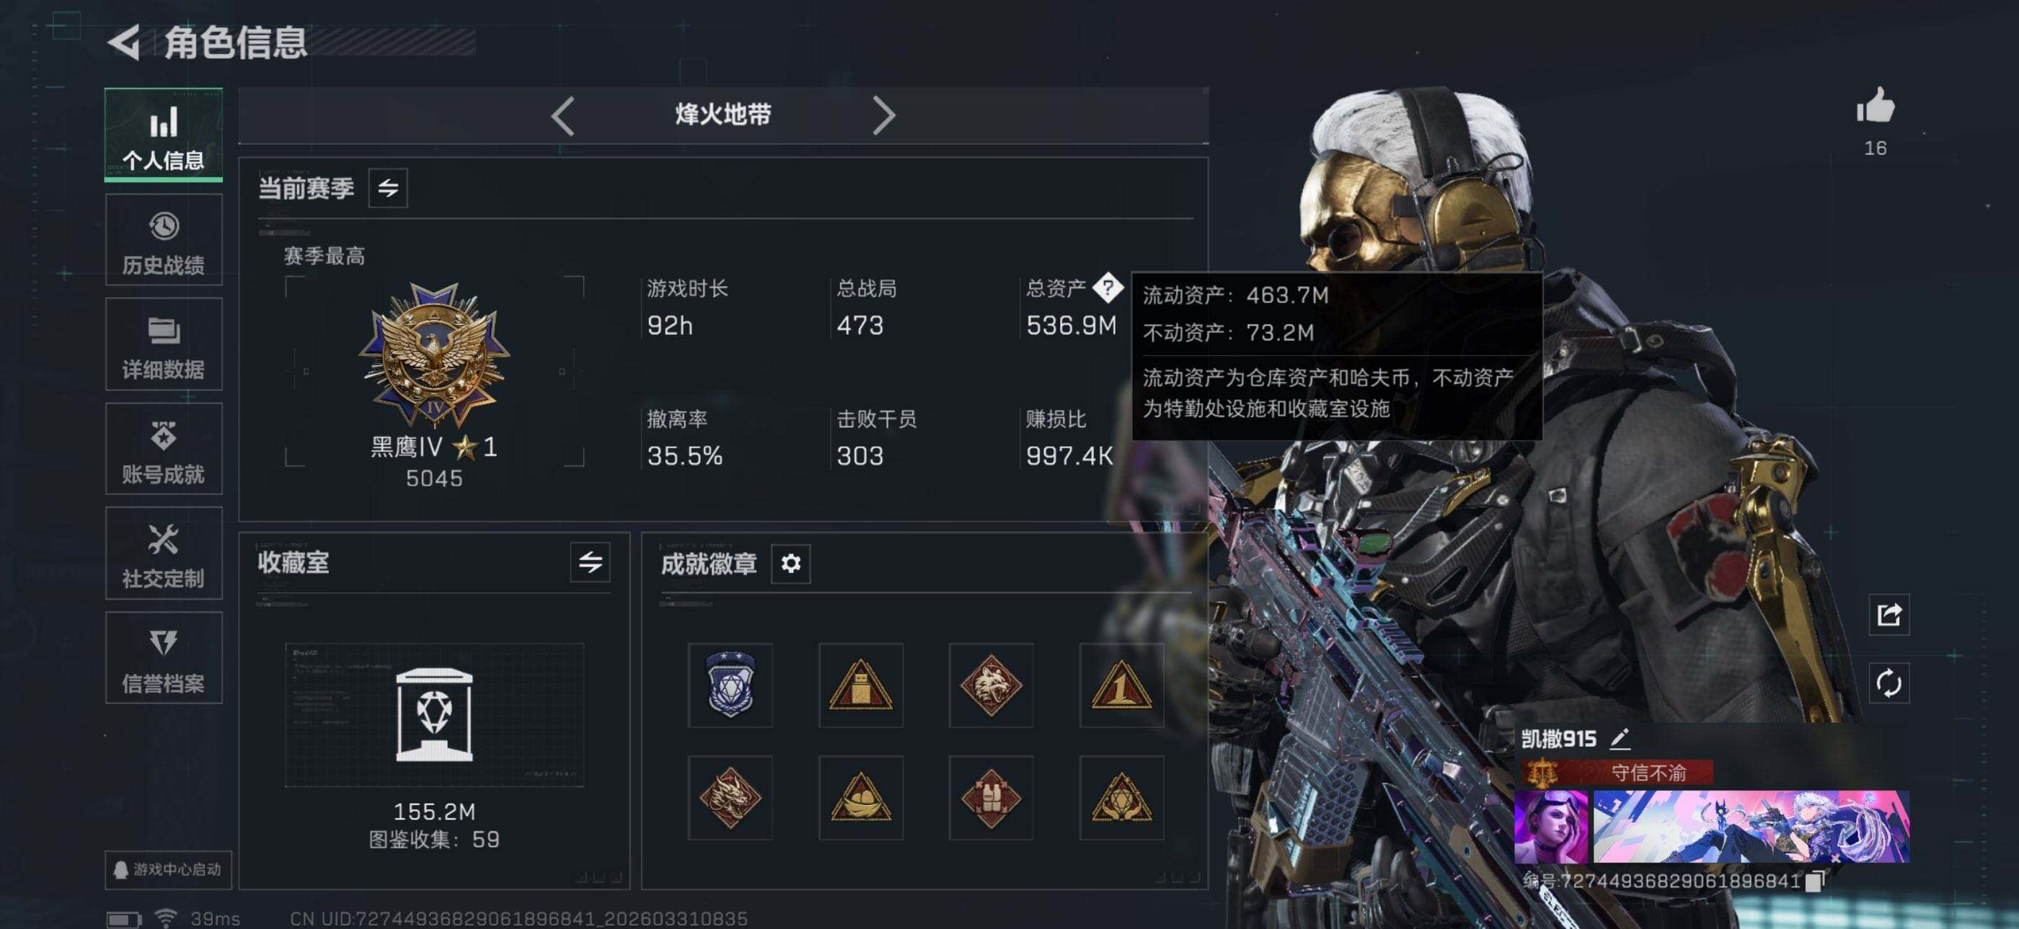This screenshot has width=2019, height=929.
Task: Click the question mark next to 总资产
Action: click(x=1108, y=288)
